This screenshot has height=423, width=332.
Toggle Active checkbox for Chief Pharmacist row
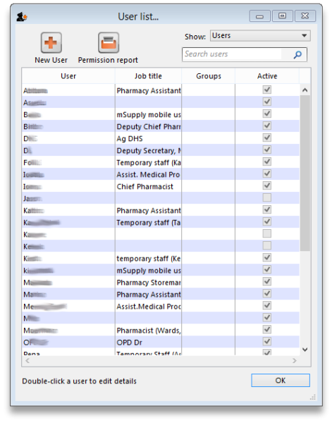pos(267,185)
